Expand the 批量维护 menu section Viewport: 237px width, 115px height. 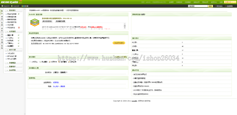point(13,67)
